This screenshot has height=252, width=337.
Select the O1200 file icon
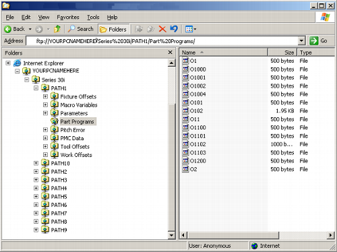coord(185,161)
